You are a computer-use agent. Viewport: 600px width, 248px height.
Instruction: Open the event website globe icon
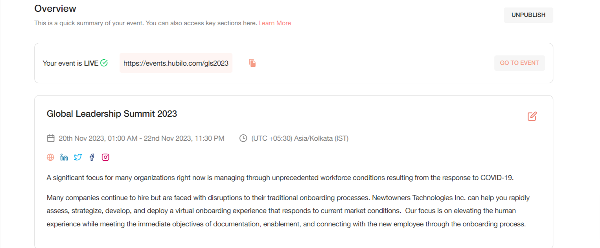[50, 157]
